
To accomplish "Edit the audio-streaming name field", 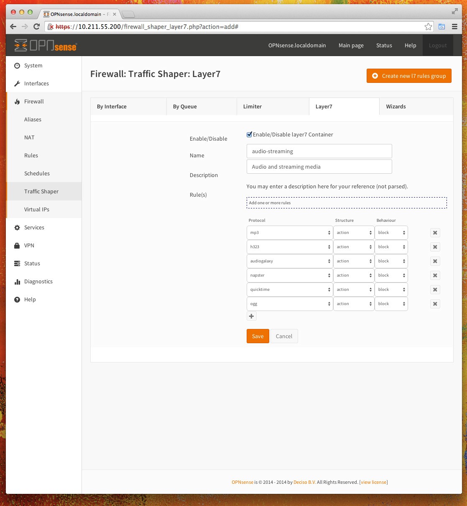I will [319, 152].
